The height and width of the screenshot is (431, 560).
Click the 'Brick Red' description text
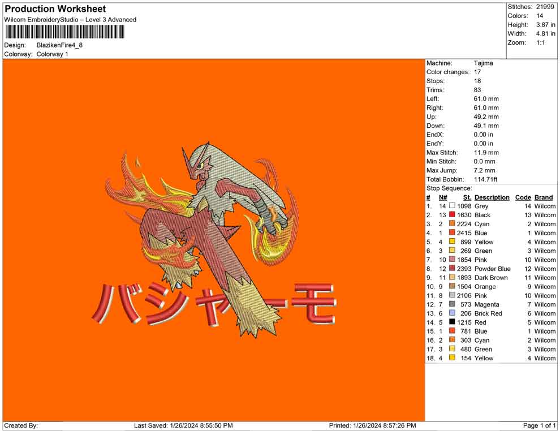click(488, 313)
